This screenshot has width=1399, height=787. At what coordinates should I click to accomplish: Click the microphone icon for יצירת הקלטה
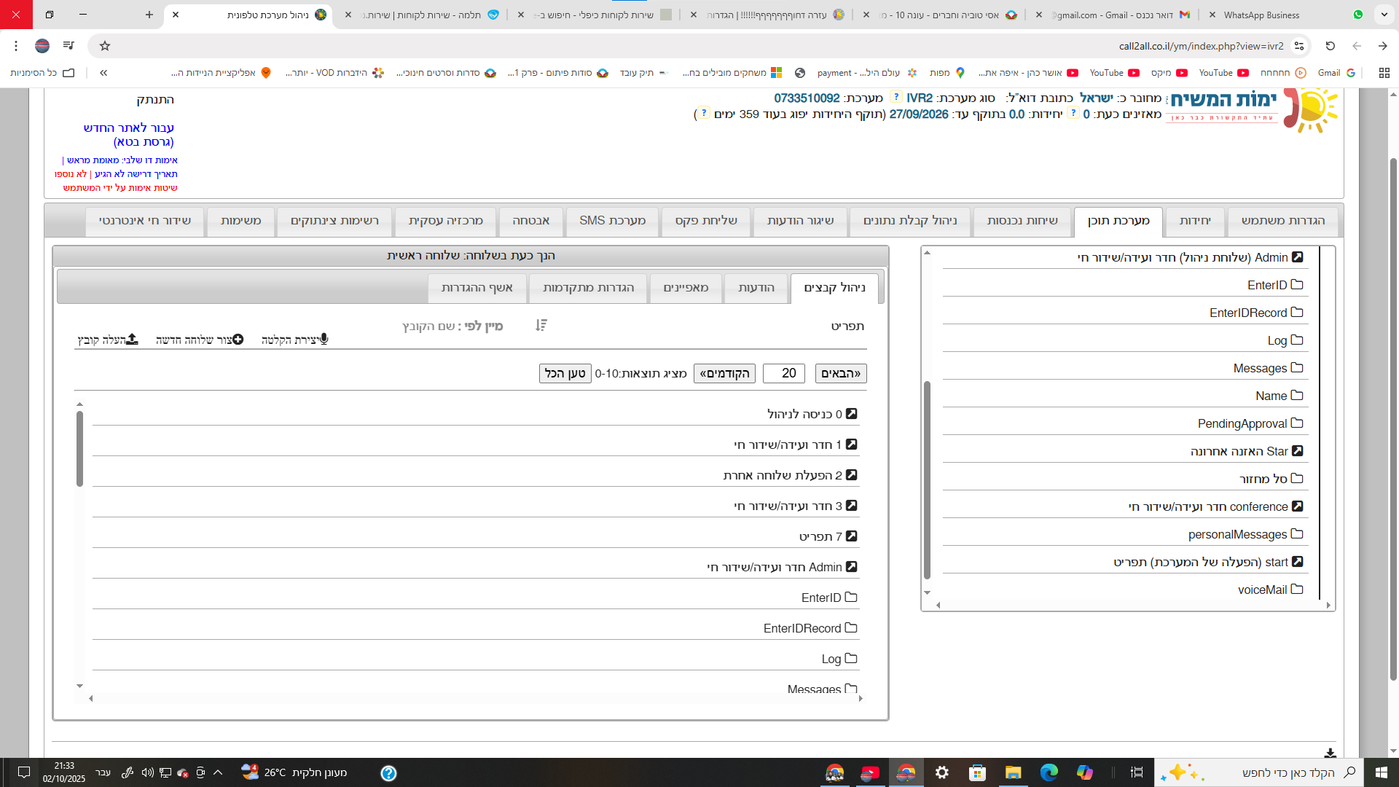pyautogui.click(x=324, y=340)
